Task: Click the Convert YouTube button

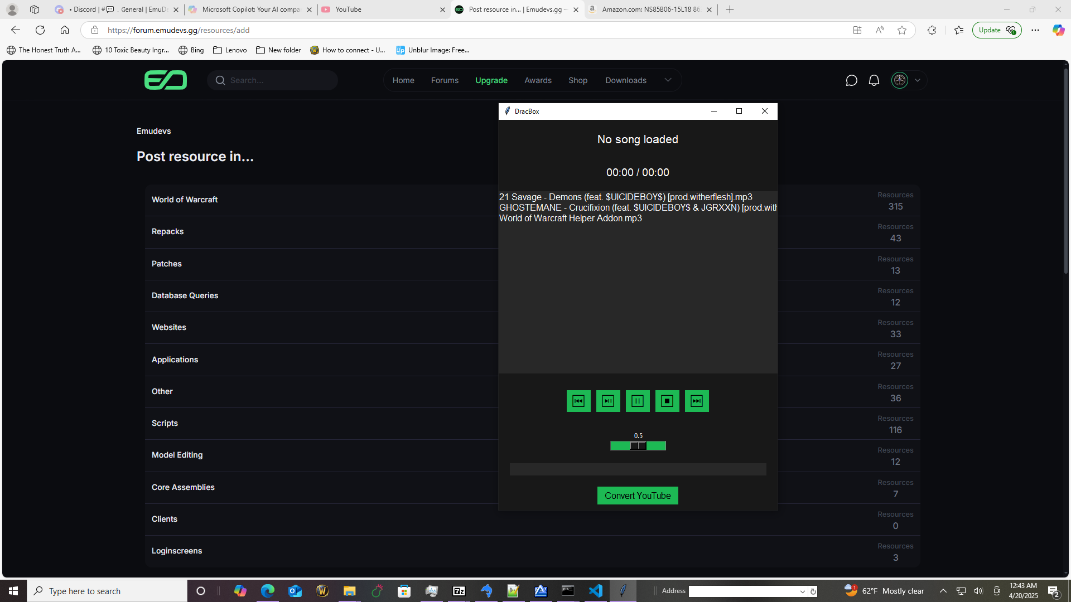Action: 638,496
